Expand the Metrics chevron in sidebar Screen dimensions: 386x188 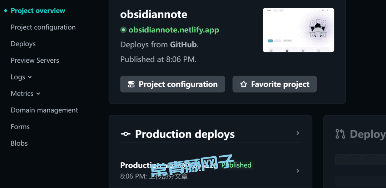[x=38, y=94]
